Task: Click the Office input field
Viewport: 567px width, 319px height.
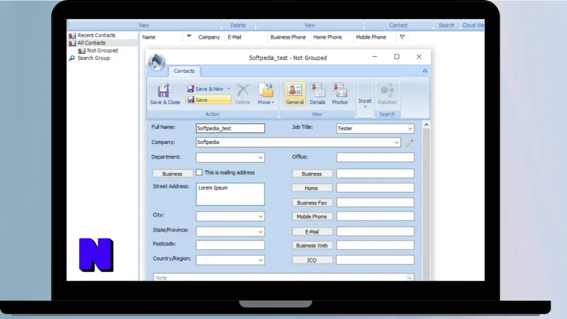Action: tap(375, 157)
